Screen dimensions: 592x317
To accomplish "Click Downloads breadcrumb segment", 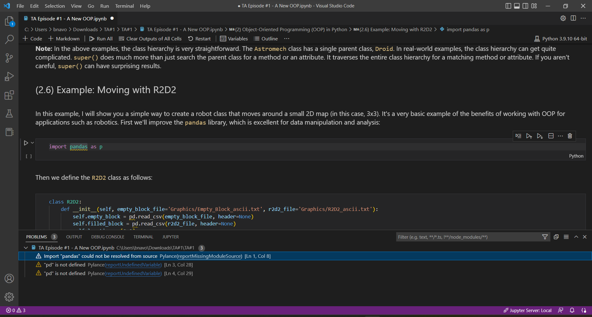I will (85, 29).
